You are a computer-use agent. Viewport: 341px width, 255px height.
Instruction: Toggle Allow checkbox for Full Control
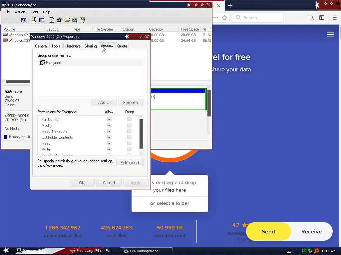pos(109,119)
